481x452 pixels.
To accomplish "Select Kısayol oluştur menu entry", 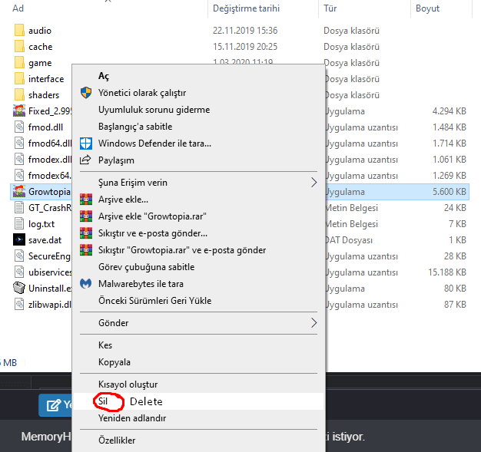I will click(199, 384).
